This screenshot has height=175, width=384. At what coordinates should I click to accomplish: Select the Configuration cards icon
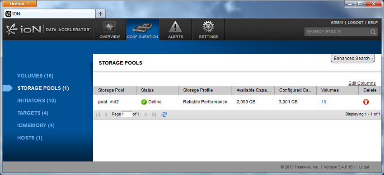pos(142,28)
